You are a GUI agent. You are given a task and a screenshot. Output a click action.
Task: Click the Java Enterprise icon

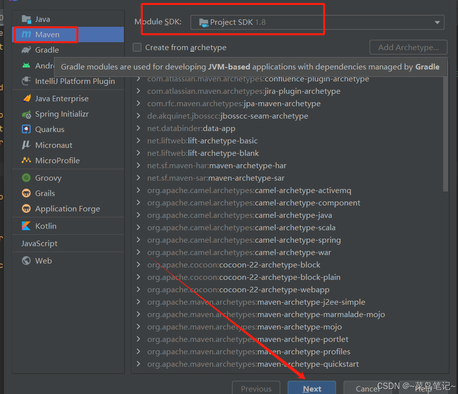[x=26, y=98]
